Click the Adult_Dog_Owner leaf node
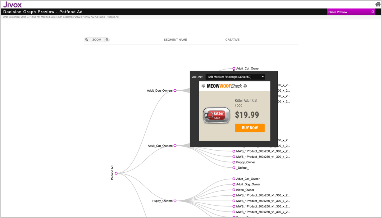The width and height of the screenshot is (382, 218). [x=234, y=184]
